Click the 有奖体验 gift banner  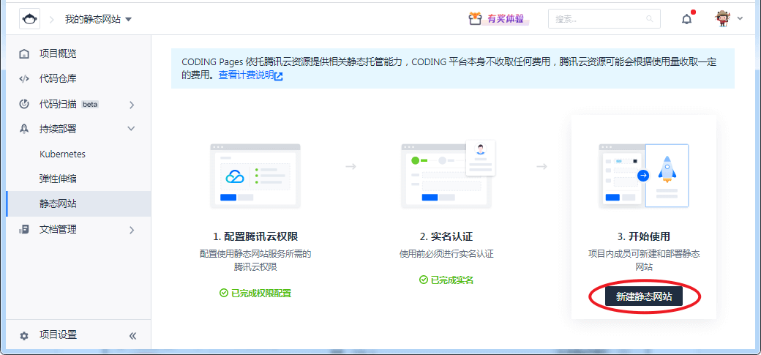coord(498,19)
